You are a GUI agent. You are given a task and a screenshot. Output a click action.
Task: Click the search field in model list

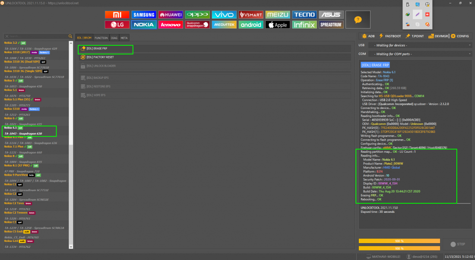click(x=38, y=36)
